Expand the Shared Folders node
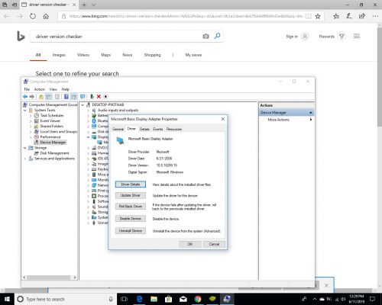This screenshot has height=305, width=382. [x=31, y=127]
